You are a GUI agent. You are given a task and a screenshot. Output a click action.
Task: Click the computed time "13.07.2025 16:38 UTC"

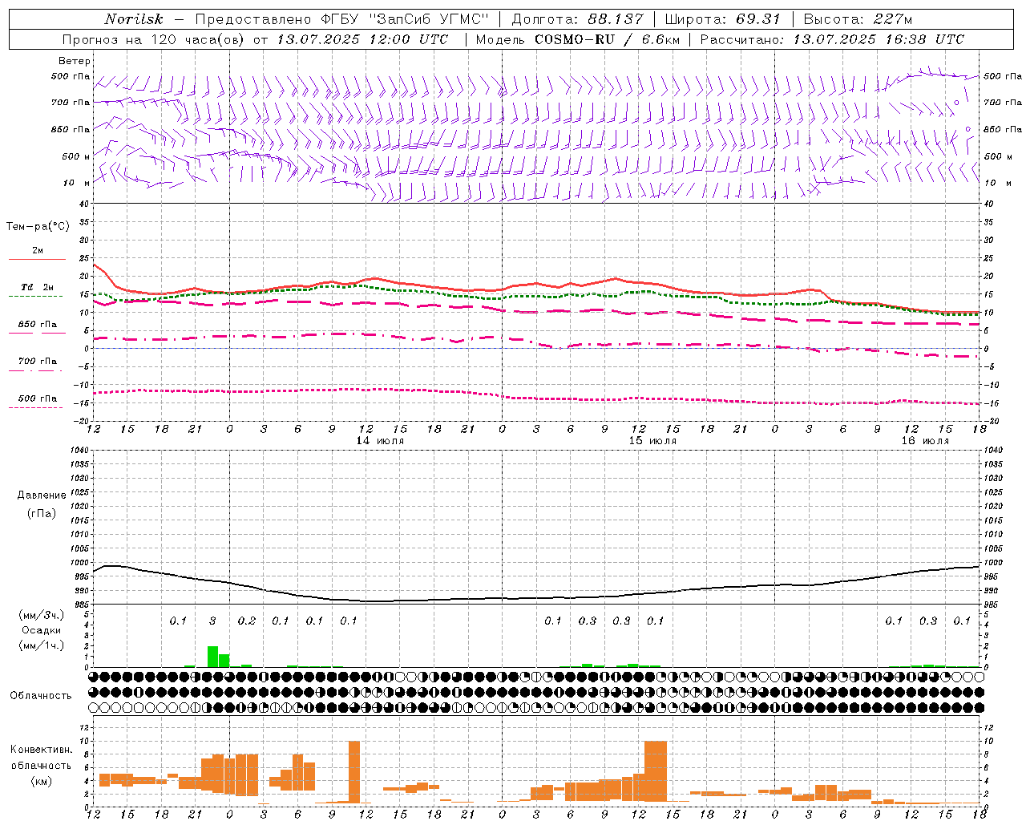click(x=879, y=39)
